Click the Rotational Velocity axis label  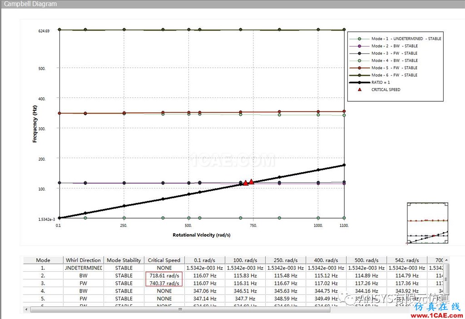pos(201,235)
